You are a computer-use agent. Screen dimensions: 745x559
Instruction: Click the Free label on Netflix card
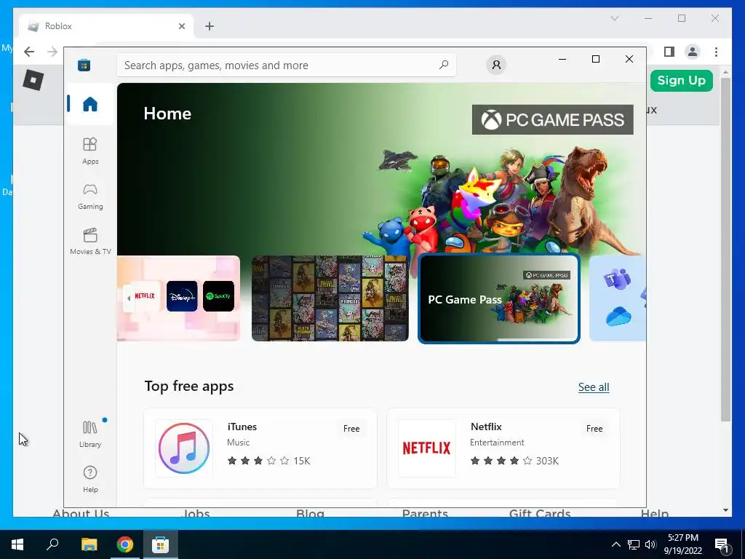tap(594, 428)
